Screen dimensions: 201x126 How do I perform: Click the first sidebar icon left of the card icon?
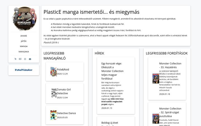15,59
